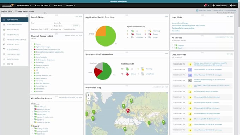
Task: Click the green map pin over India
Action: 149,123
